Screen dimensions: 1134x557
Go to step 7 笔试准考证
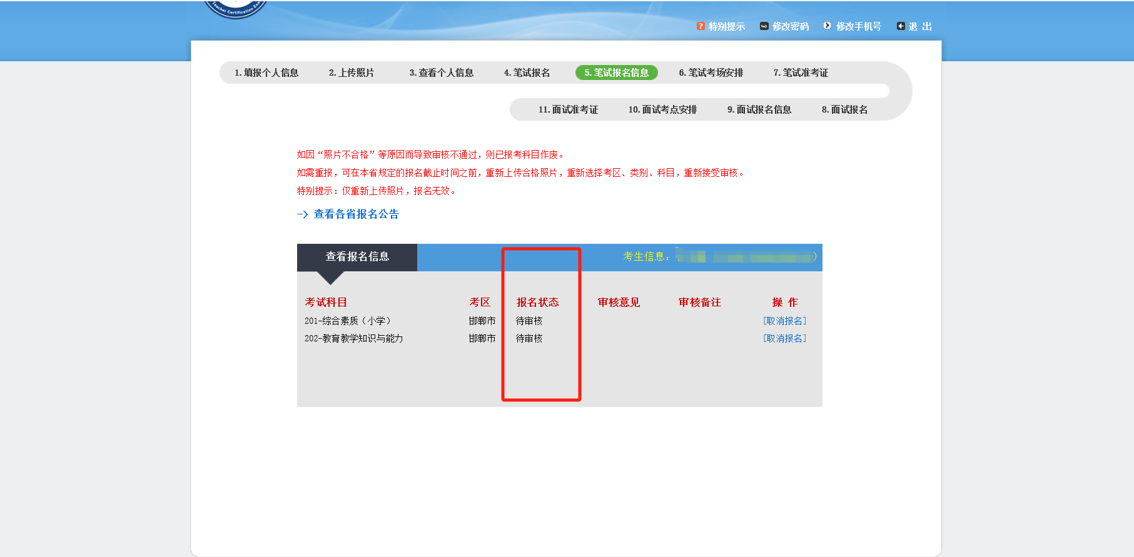801,73
